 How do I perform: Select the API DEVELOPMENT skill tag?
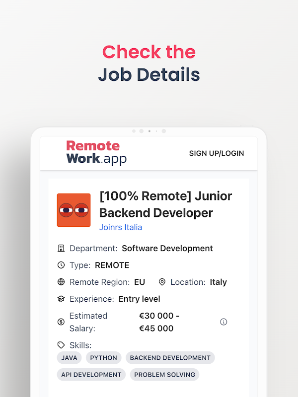coord(91,375)
